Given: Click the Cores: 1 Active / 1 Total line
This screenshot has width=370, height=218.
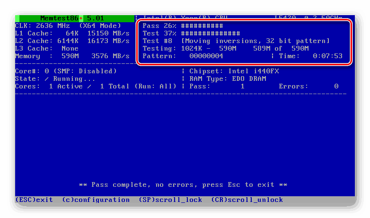Looking at the screenshot, I should [x=96, y=87].
